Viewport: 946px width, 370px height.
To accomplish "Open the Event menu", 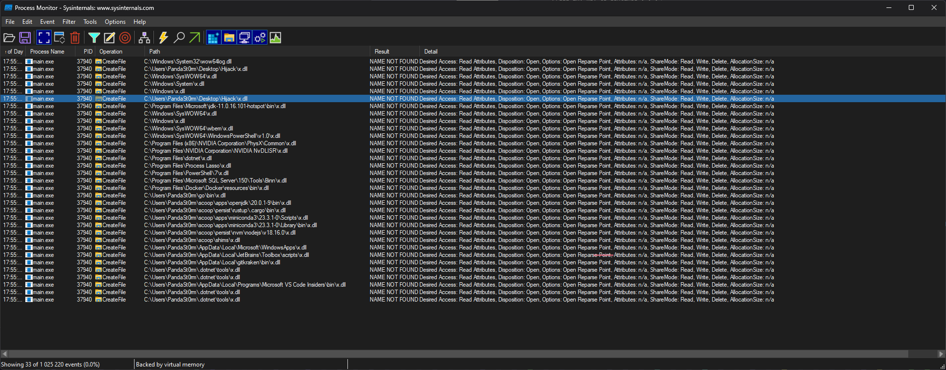I will click(x=47, y=22).
